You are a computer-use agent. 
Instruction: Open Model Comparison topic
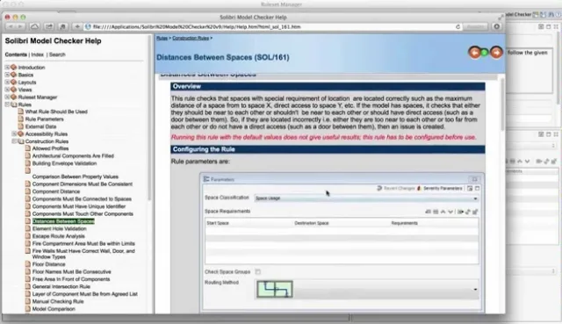click(x=54, y=309)
